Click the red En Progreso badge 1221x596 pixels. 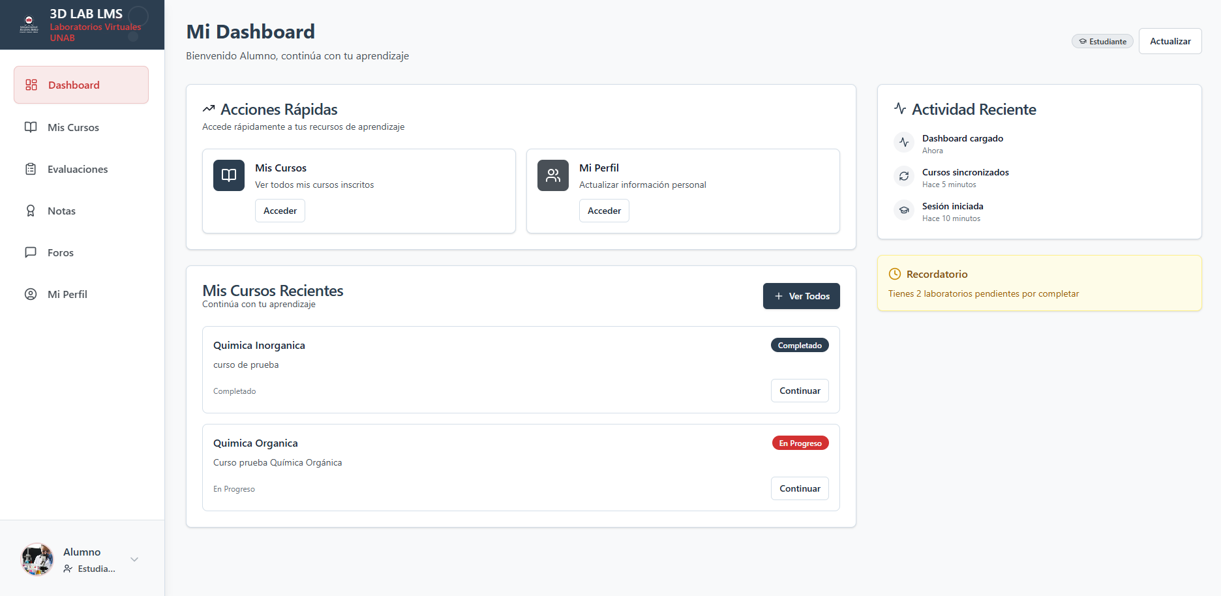800,443
